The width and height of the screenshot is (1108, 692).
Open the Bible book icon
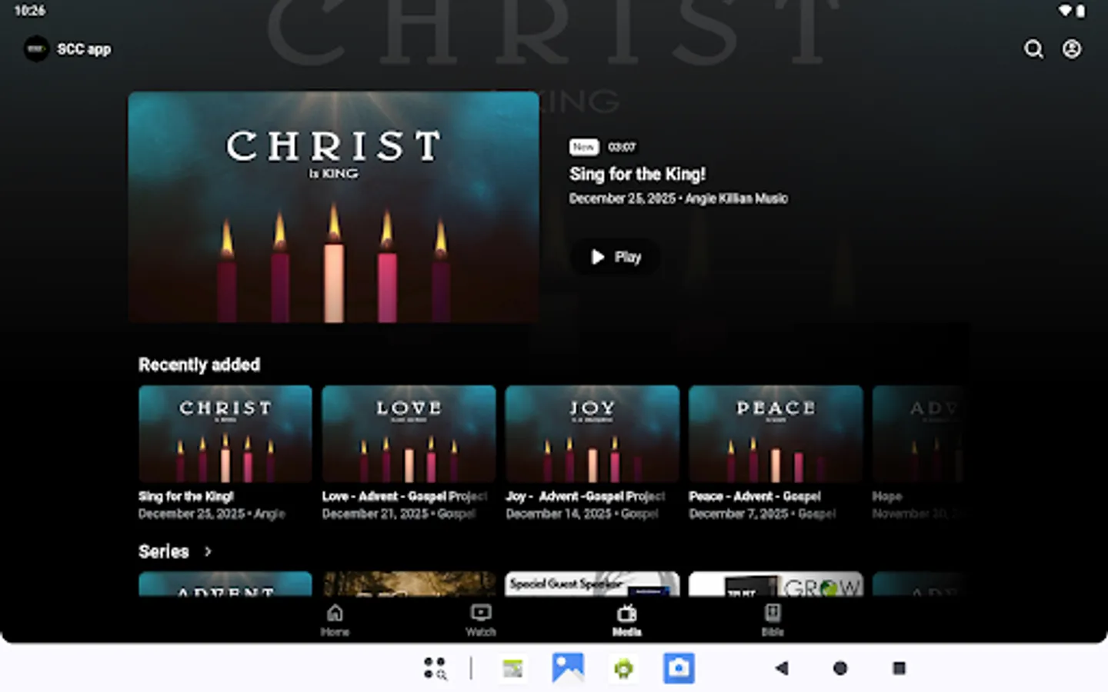tap(773, 612)
